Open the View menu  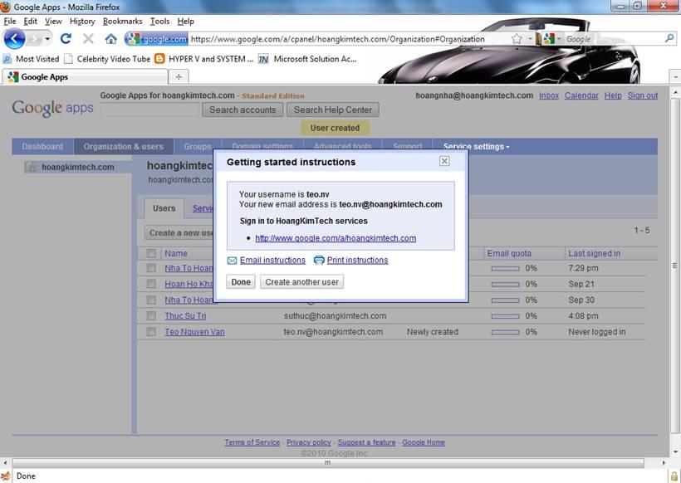point(53,22)
